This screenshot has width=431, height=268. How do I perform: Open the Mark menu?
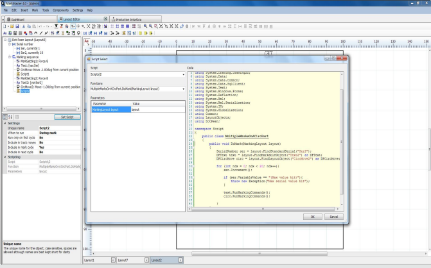click(x=35, y=10)
